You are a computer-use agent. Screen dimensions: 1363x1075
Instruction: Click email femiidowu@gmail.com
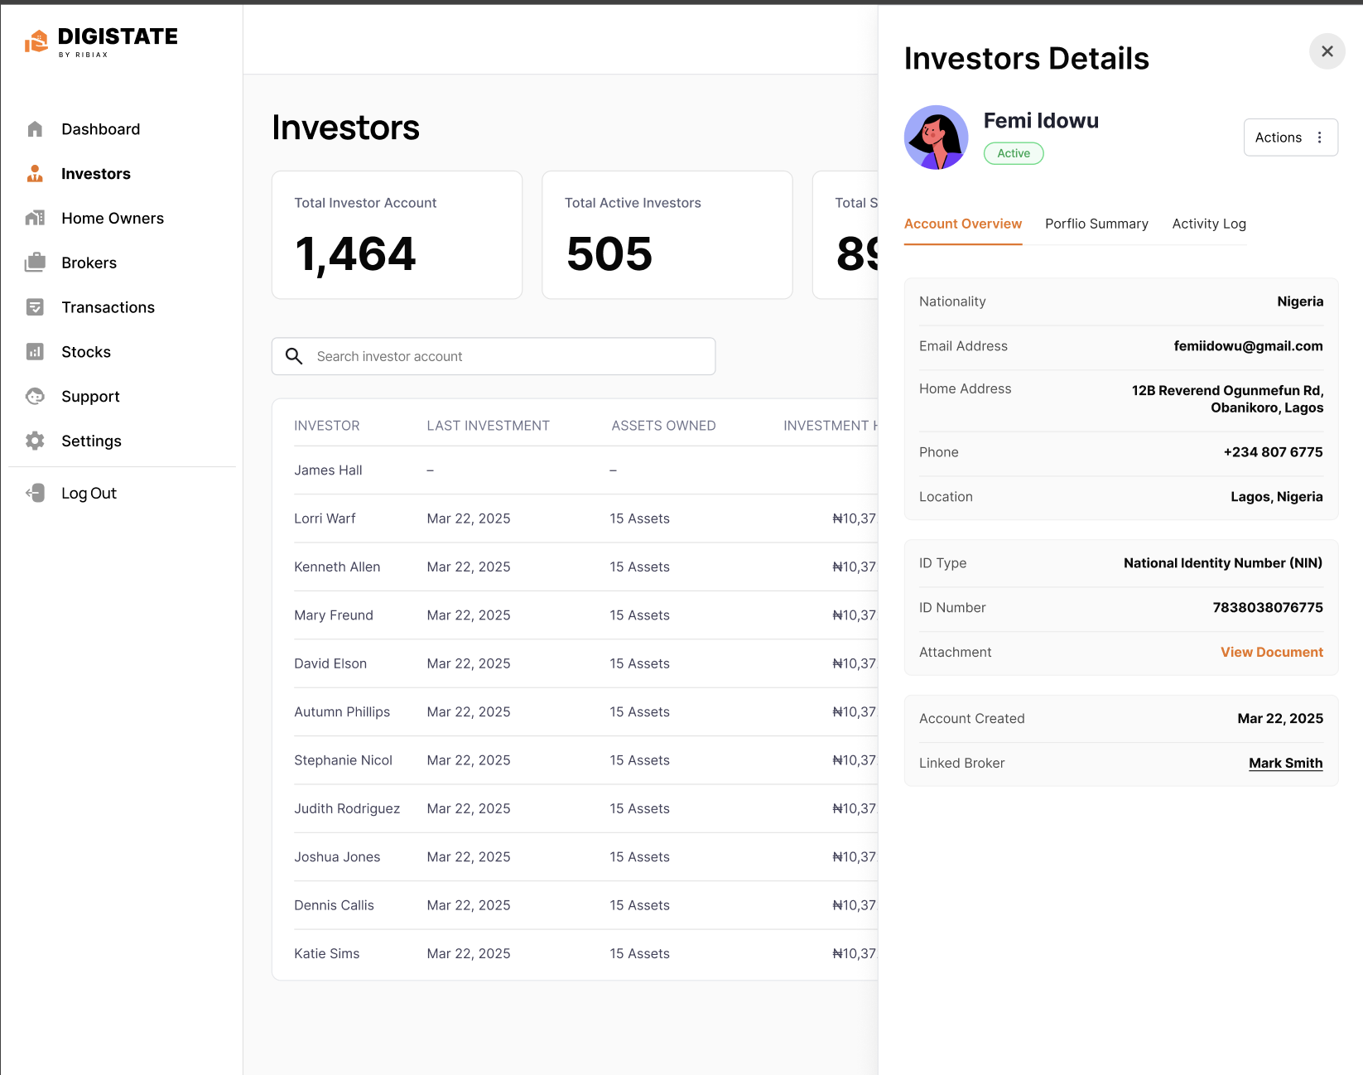click(x=1249, y=346)
